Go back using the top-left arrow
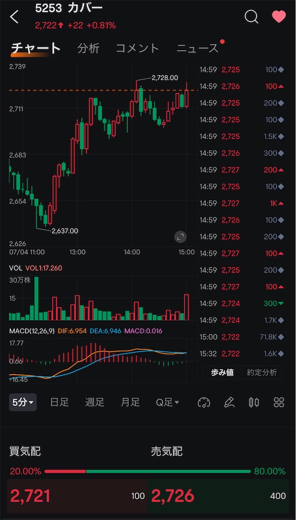The width and height of the screenshot is (296, 520). point(14,17)
